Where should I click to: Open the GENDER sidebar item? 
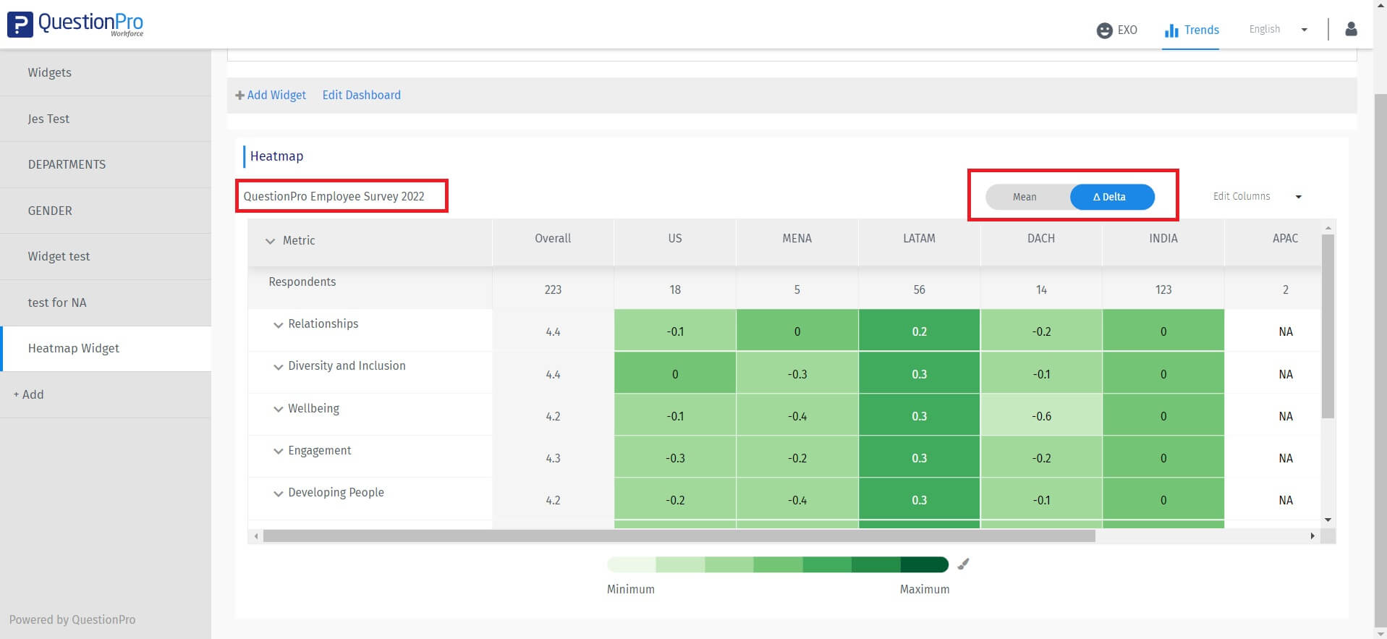coord(106,211)
